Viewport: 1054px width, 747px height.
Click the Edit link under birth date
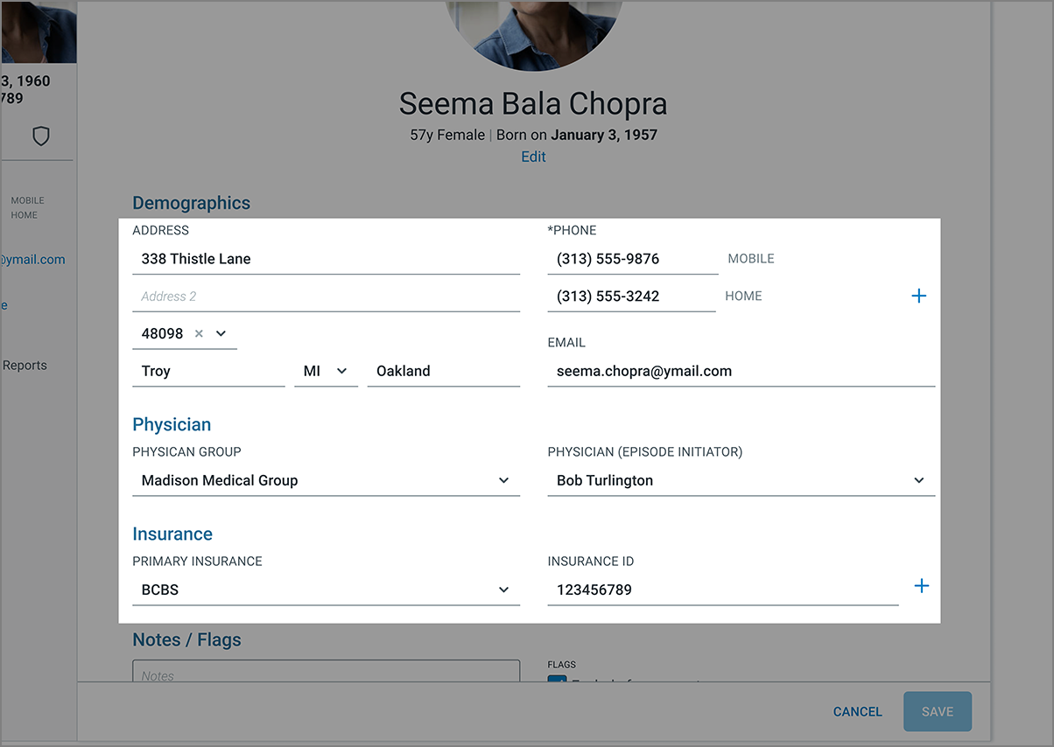[x=533, y=157]
